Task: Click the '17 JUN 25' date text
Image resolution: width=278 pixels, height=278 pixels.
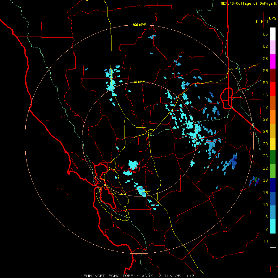Action: click(168, 276)
